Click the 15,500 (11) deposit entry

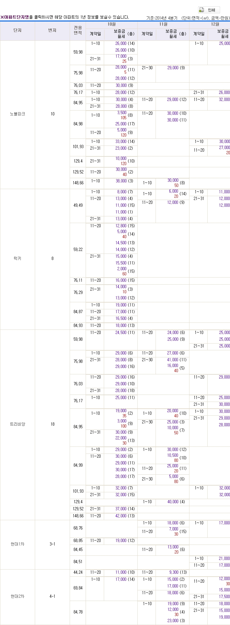[125, 263]
